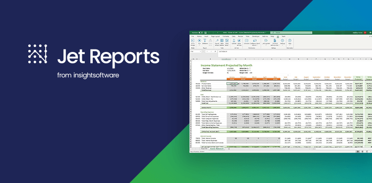372x183 pixels.
Task: Select the highlighted January Product Sales cell
Action: (232, 84)
